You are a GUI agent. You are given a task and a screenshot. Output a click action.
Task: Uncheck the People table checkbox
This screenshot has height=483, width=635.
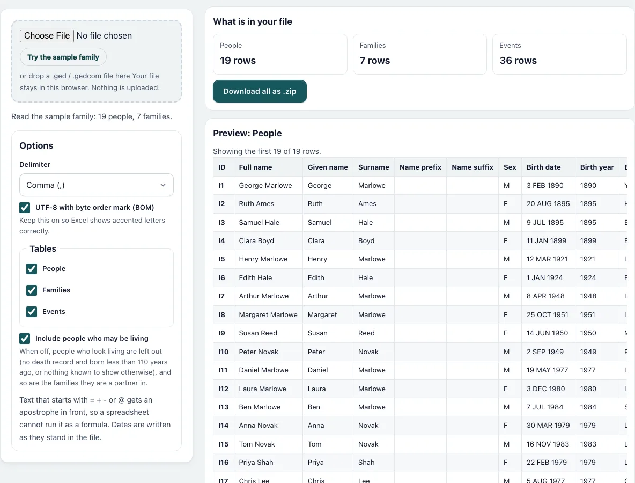tap(32, 269)
